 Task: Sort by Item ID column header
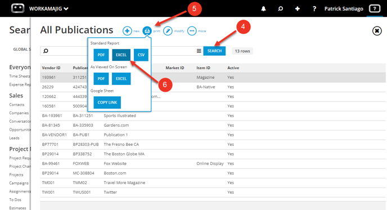(x=204, y=68)
